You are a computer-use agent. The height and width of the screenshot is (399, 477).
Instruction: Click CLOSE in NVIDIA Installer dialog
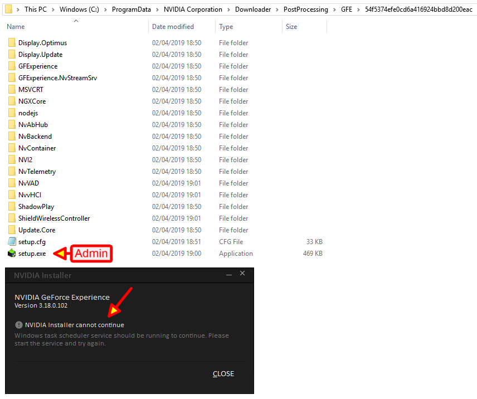pyautogui.click(x=223, y=374)
